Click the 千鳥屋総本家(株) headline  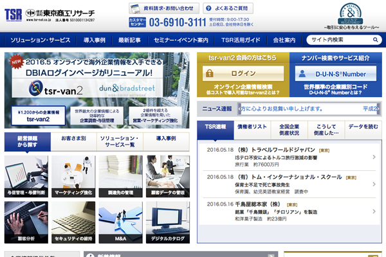[x=257, y=204]
